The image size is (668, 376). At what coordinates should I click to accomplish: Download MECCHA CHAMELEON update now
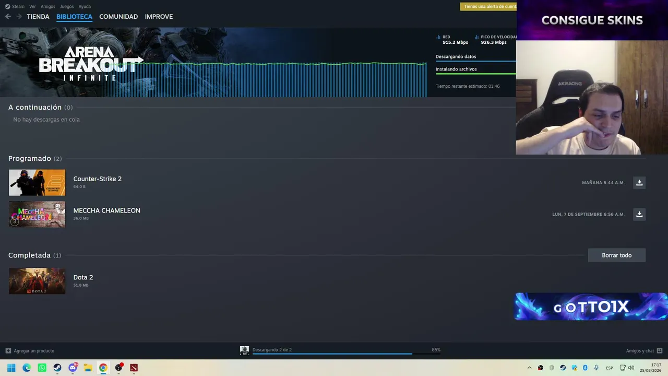(x=639, y=215)
